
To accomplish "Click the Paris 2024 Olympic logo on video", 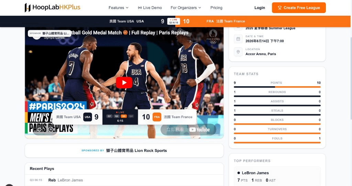I will [x=213, y=37].
